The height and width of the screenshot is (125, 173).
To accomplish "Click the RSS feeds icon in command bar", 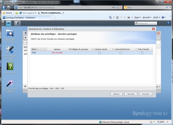I will [117, 18].
